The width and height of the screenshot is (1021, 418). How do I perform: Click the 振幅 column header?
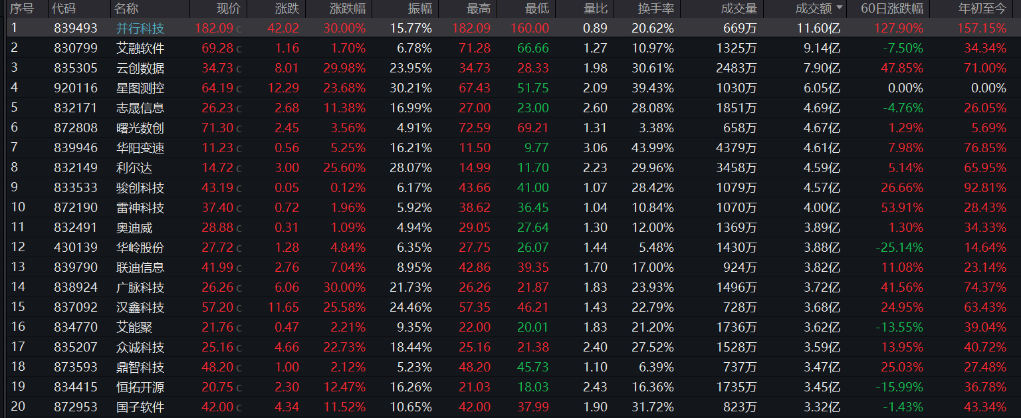tap(419, 9)
